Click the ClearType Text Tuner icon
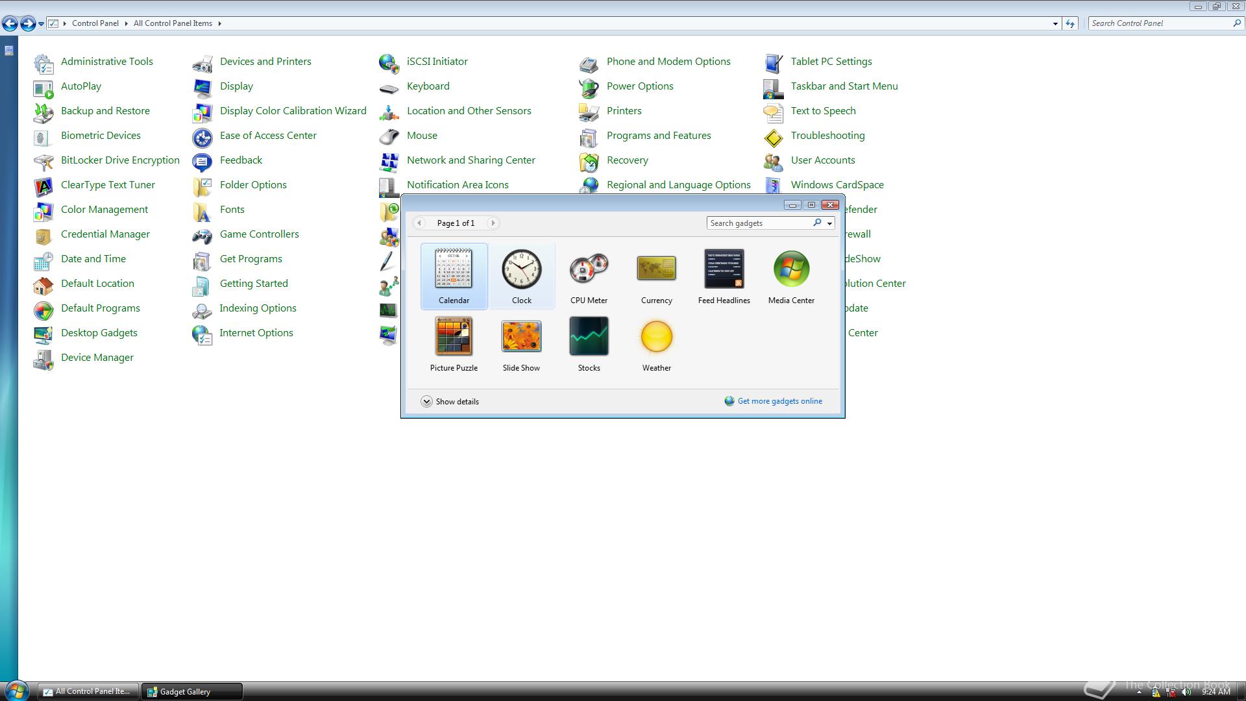Screen dimensions: 1246x701 tap(43, 187)
